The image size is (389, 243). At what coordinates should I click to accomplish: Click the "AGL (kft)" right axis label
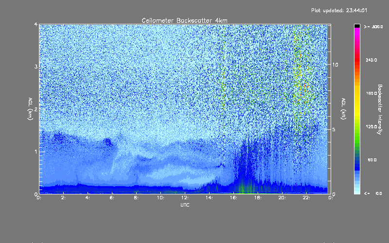[x=344, y=109]
